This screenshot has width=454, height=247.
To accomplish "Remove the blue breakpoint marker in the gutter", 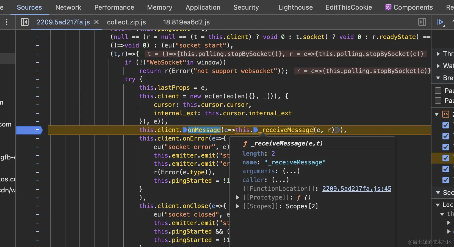I will [29, 130].
